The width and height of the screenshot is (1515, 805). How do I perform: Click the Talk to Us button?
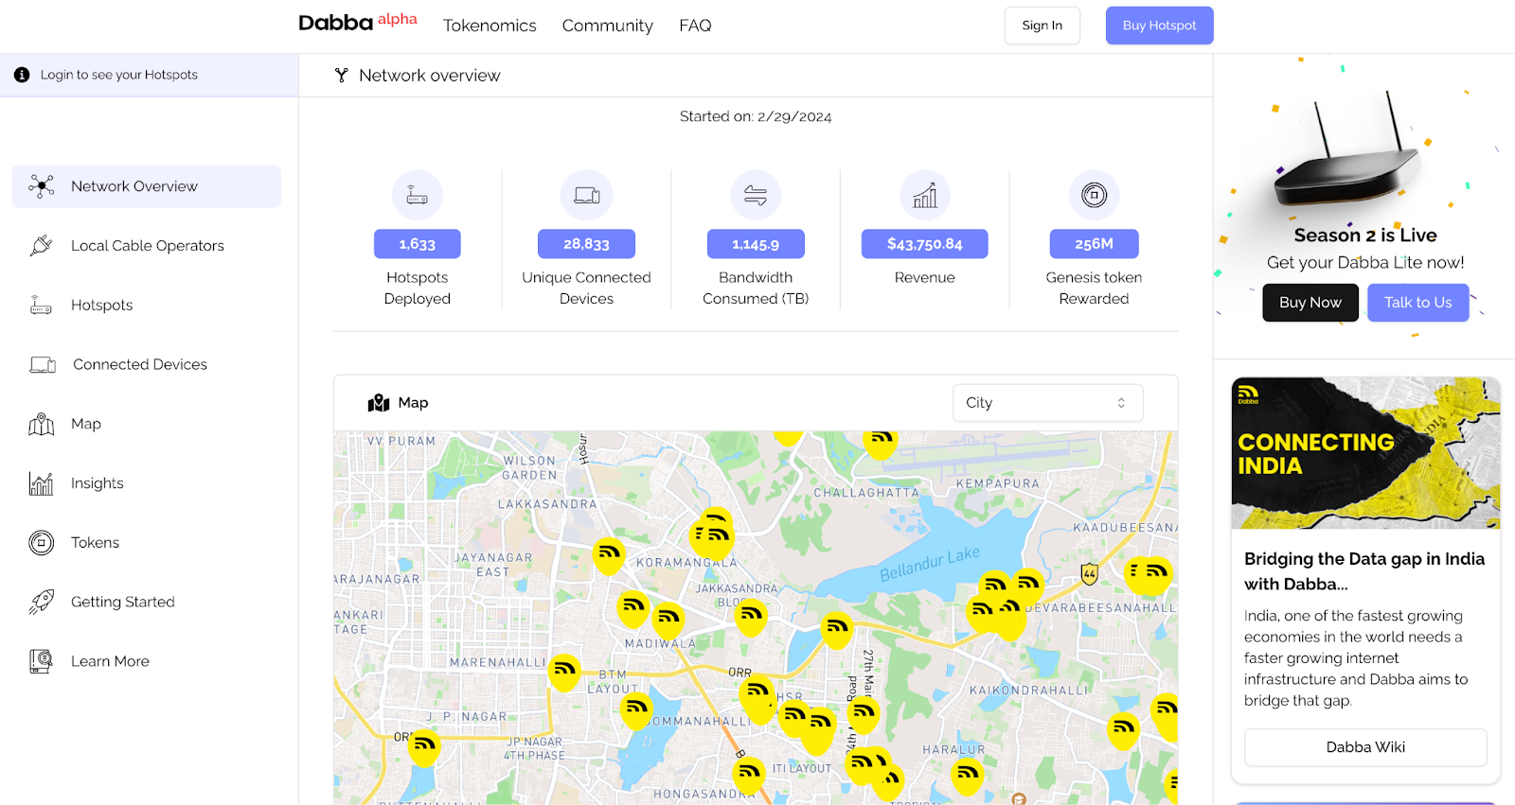(1418, 303)
